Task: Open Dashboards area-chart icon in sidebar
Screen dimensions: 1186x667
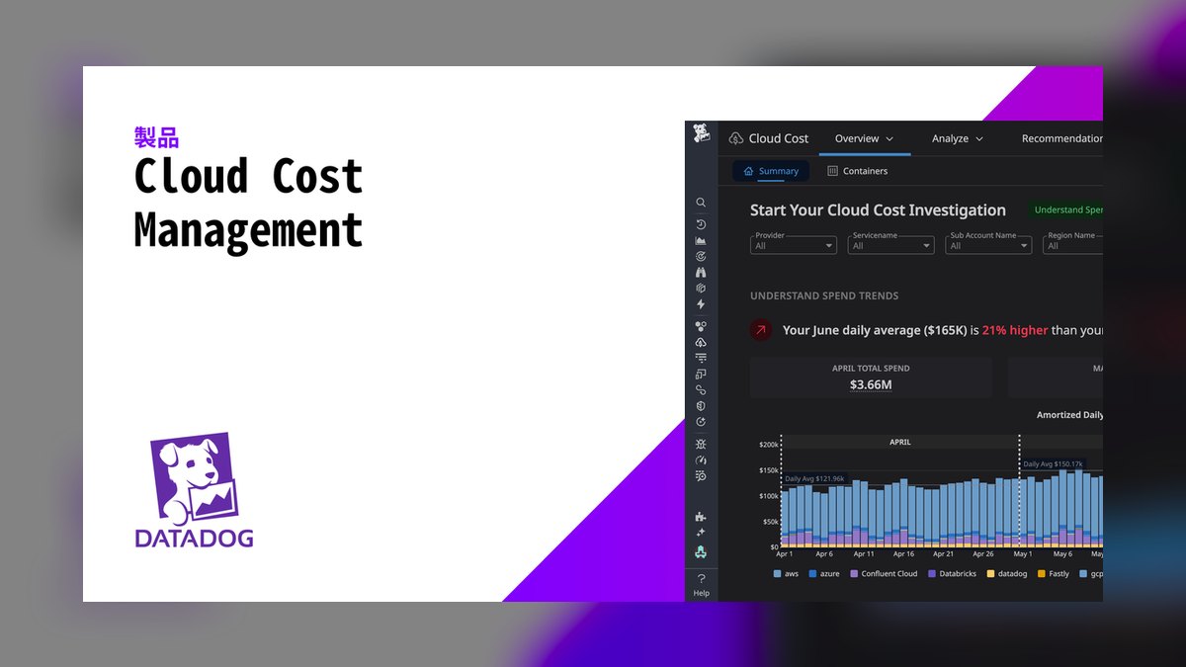Action: click(701, 240)
